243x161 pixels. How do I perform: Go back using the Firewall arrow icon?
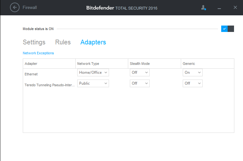click(15, 7)
